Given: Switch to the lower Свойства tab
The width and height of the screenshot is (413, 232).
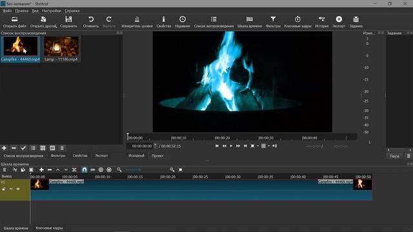Looking at the screenshot, I should (80, 156).
